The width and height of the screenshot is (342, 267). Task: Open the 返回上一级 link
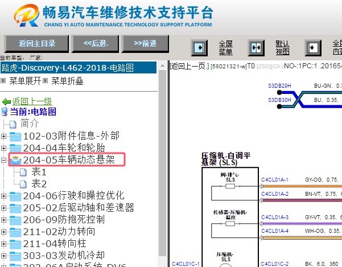[x=32, y=101]
